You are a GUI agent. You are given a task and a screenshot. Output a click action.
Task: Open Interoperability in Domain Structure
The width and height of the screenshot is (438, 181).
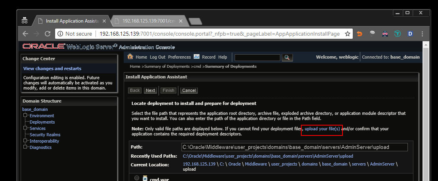pos(44,141)
